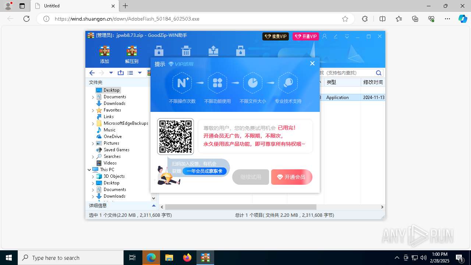
Task: Click the 续费VIP renew badge
Action: click(x=276, y=36)
